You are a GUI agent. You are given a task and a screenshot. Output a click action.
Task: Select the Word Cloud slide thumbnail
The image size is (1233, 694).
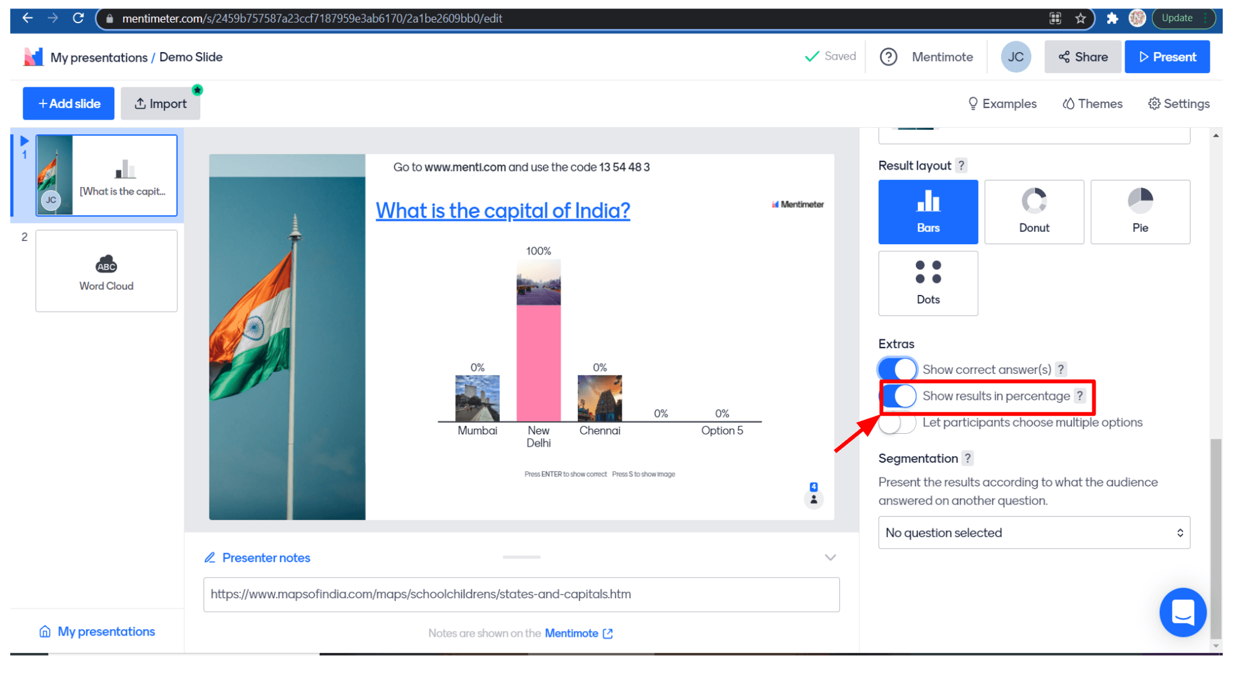(x=107, y=271)
